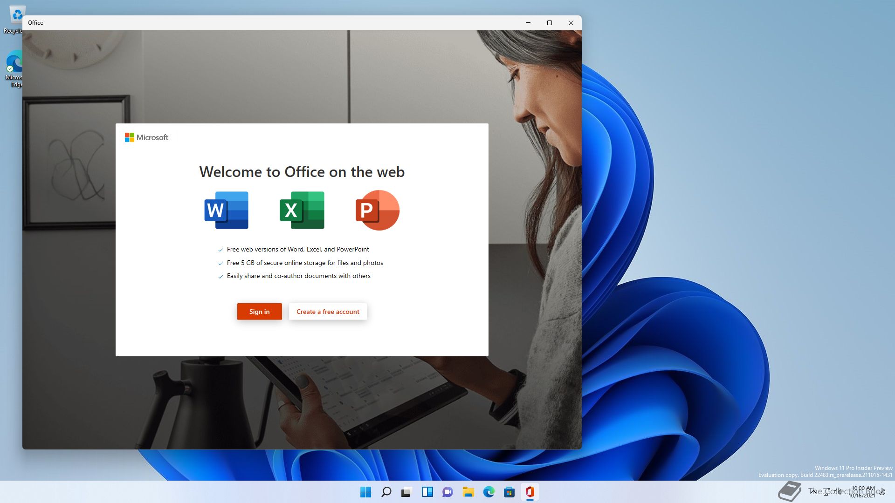This screenshot has height=503, width=895.
Task: Open Widgets from the taskbar
Action: pyautogui.click(x=427, y=492)
